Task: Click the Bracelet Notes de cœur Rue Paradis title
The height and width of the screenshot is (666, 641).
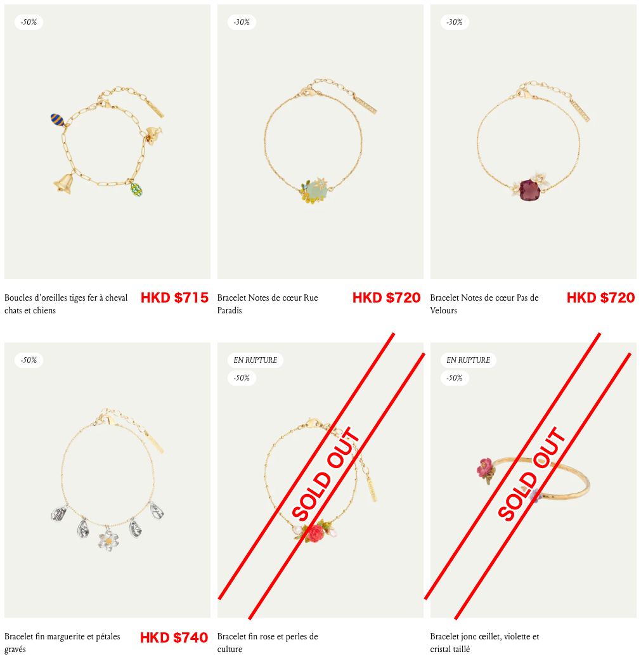Action: pos(268,304)
